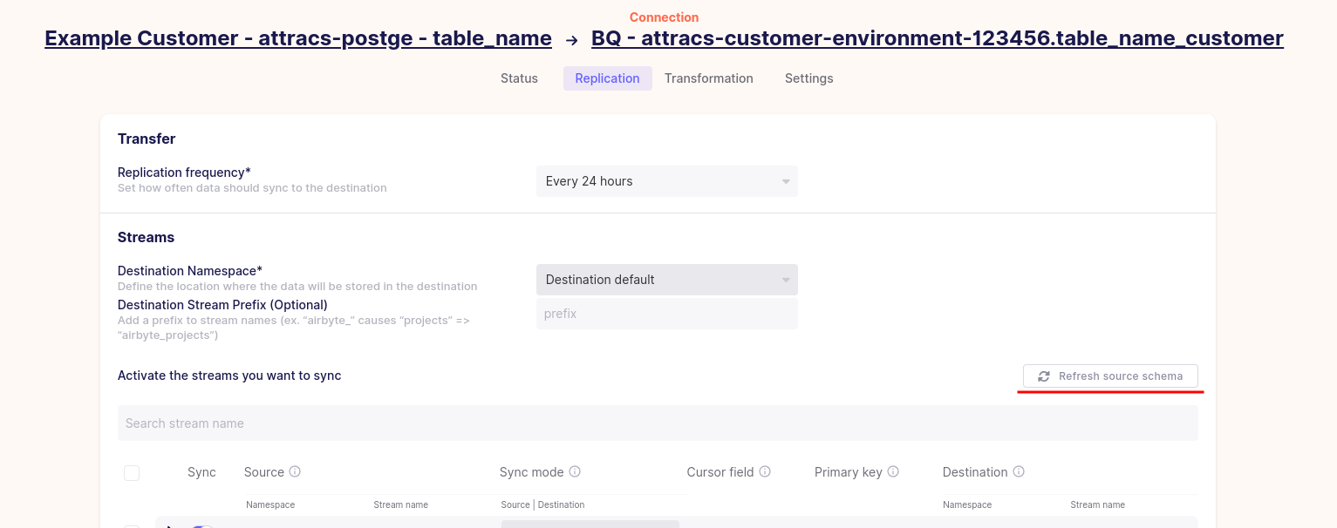Click the Connection label

[x=664, y=17]
